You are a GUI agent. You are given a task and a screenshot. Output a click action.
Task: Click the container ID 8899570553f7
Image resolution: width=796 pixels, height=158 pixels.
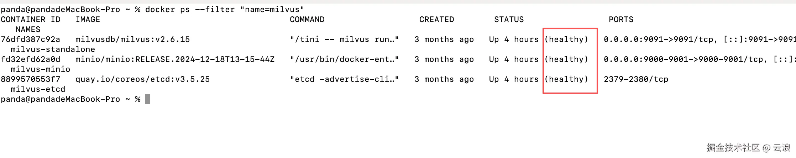coord(30,79)
